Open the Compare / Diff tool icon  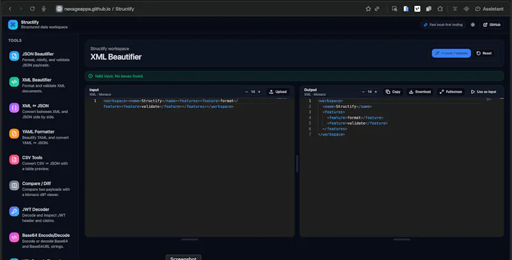point(14,185)
